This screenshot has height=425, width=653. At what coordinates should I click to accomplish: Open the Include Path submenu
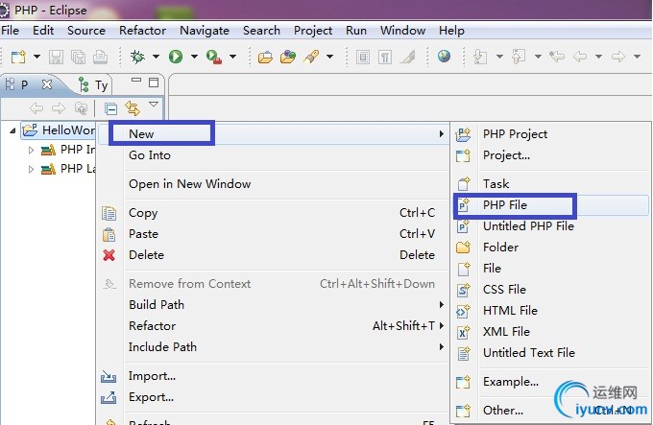click(x=273, y=347)
